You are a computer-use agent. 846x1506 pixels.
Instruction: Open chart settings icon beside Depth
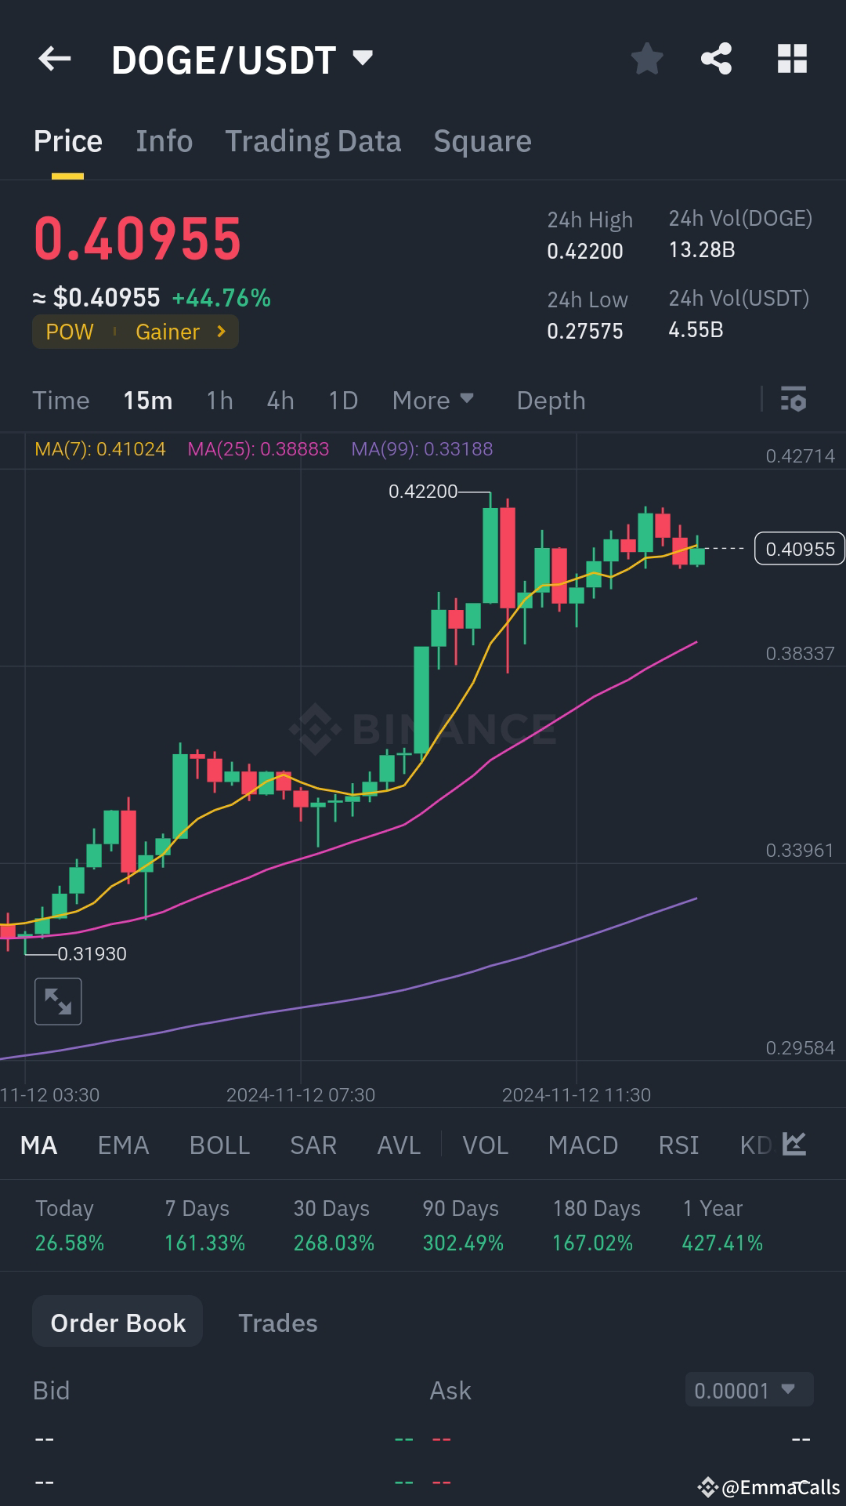click(x=794, y=400)
